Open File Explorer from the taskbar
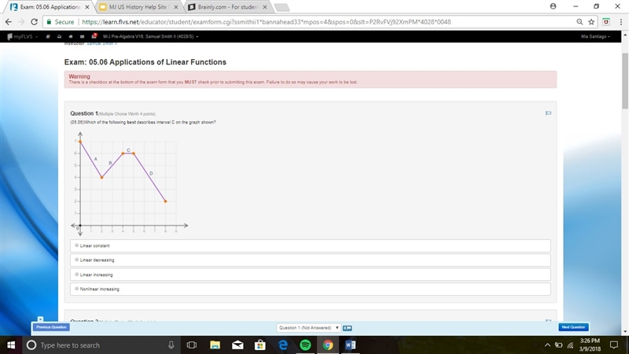 (x=215, y=345)
